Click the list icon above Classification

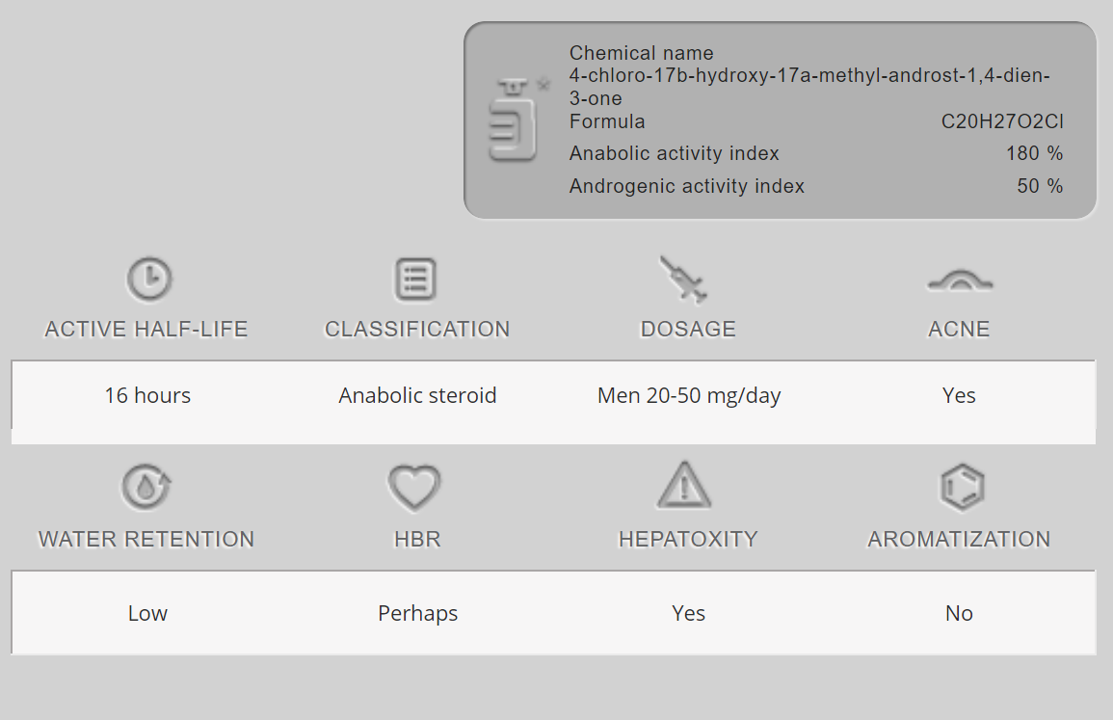(416, 280)
